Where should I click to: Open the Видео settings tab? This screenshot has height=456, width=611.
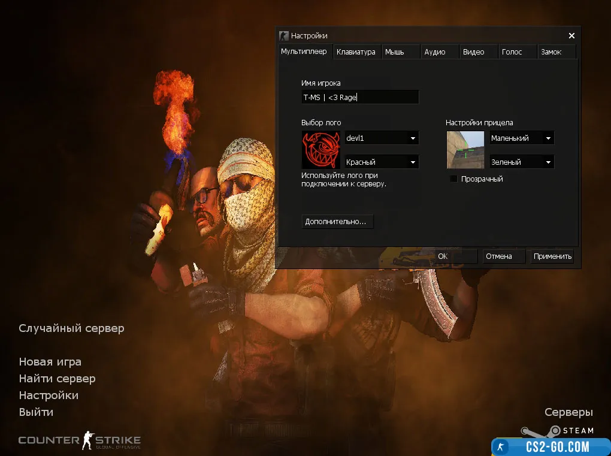click(473, 52)
